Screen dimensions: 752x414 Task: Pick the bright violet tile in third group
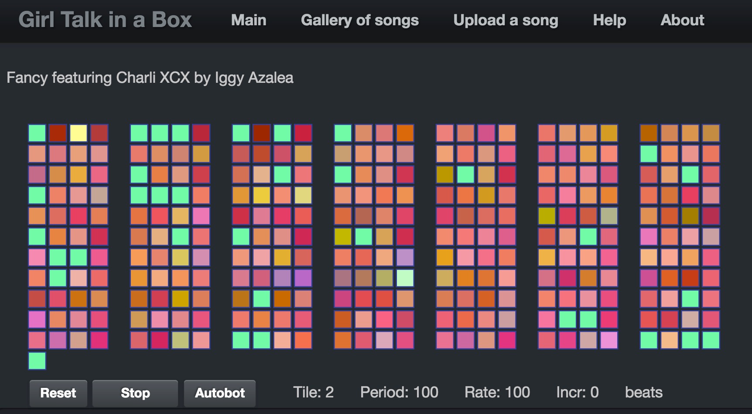click(303, 278)
